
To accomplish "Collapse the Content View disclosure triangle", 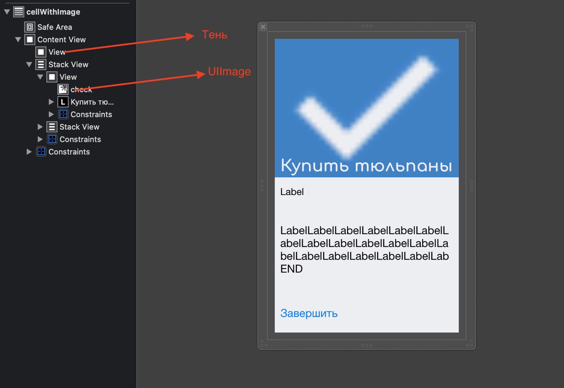I will pos(18,40).
